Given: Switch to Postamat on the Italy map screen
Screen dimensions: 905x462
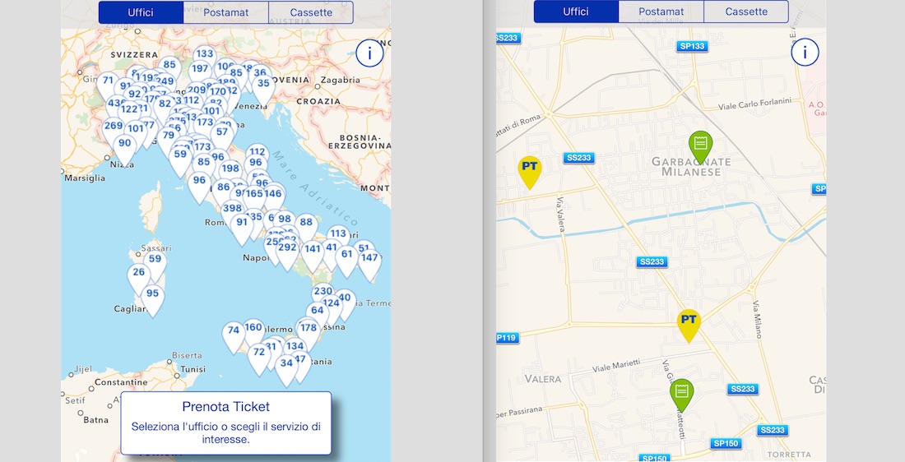Looking at the screenshot, I should [225, 12].
